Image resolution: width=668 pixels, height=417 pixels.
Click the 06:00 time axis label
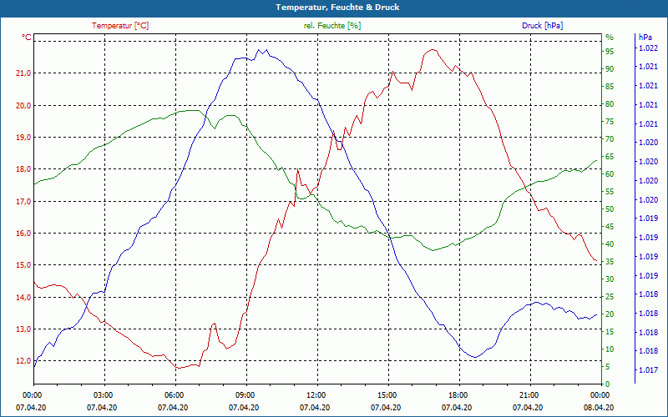pos(173,394)
